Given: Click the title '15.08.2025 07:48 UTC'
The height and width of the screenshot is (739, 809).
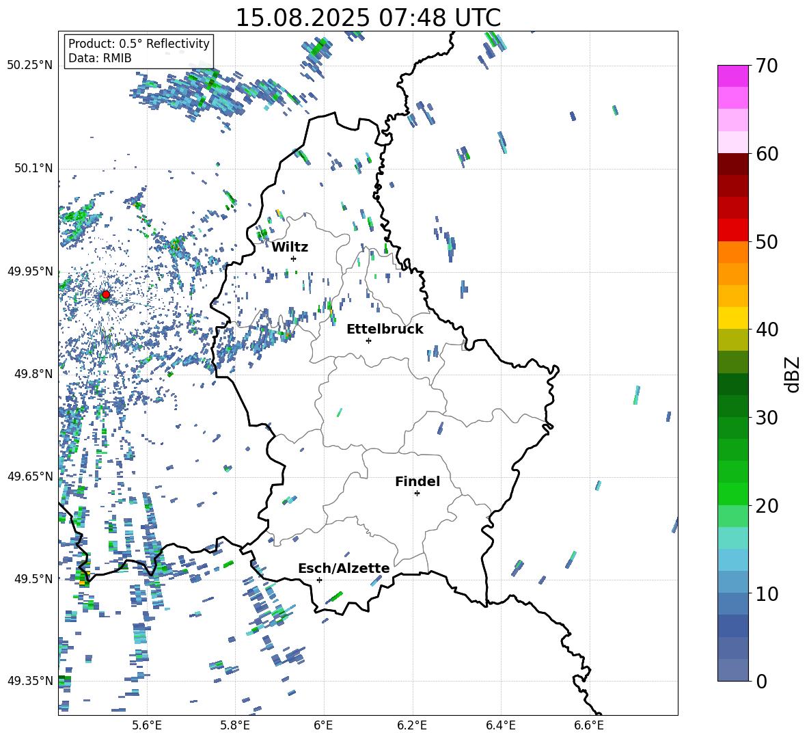Looking at the screenshot, I should (x=368, y=18).
